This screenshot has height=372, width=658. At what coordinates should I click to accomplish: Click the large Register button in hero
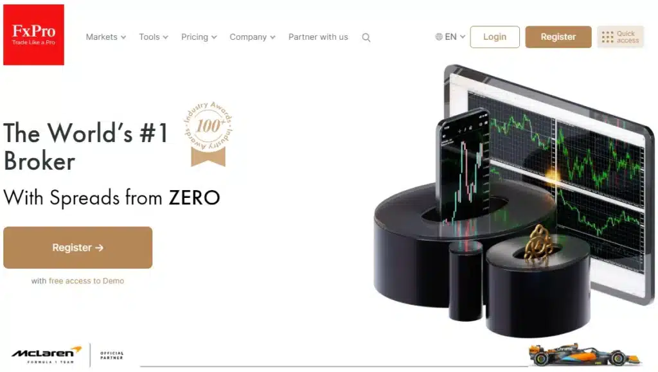pos(78,248)
